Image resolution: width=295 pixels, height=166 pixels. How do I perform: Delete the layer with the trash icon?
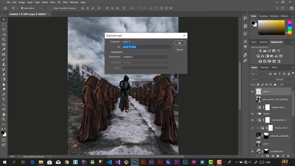(288, 156)
